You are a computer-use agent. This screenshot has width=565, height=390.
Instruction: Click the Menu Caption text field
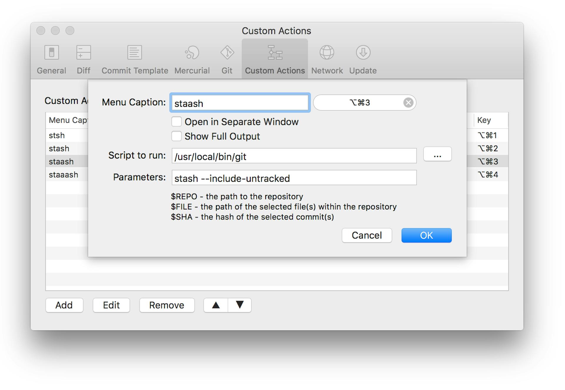pos(240,103)
